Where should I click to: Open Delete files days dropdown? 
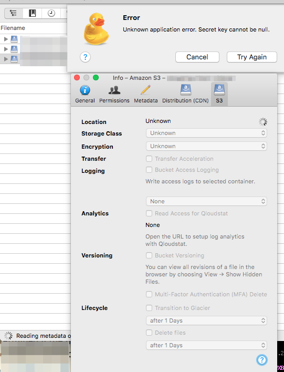point(206,345)
